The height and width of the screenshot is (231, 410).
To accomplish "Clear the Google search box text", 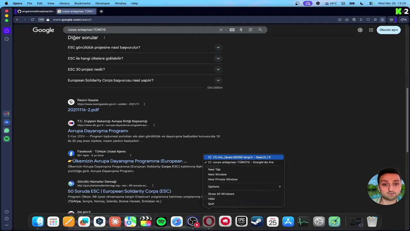I will pos(221,30).
